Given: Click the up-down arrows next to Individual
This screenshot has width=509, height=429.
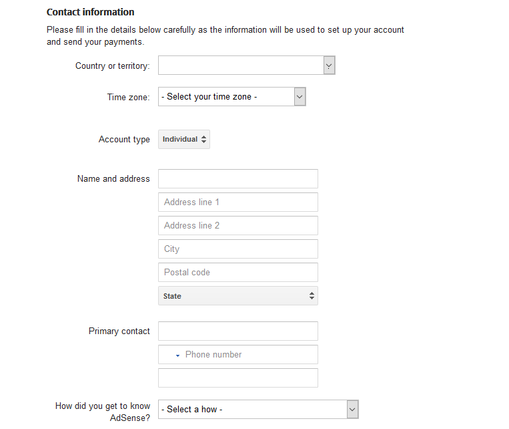Looking at the screenshot, I should 204,140.
